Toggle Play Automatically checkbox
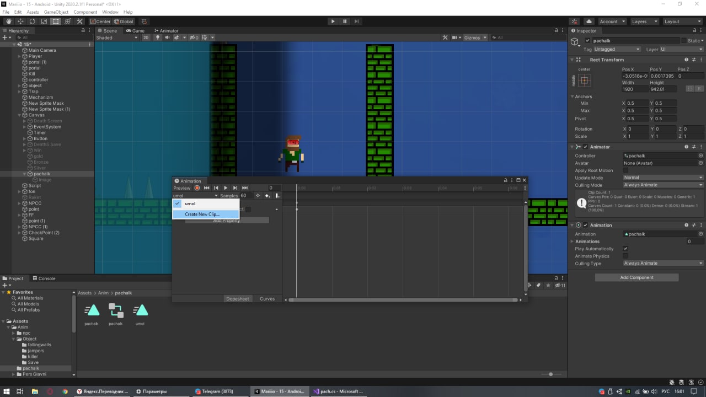Image resolution: width=706 pixels, height=397 pixels. pyautogui.click(x=625, y=249)
